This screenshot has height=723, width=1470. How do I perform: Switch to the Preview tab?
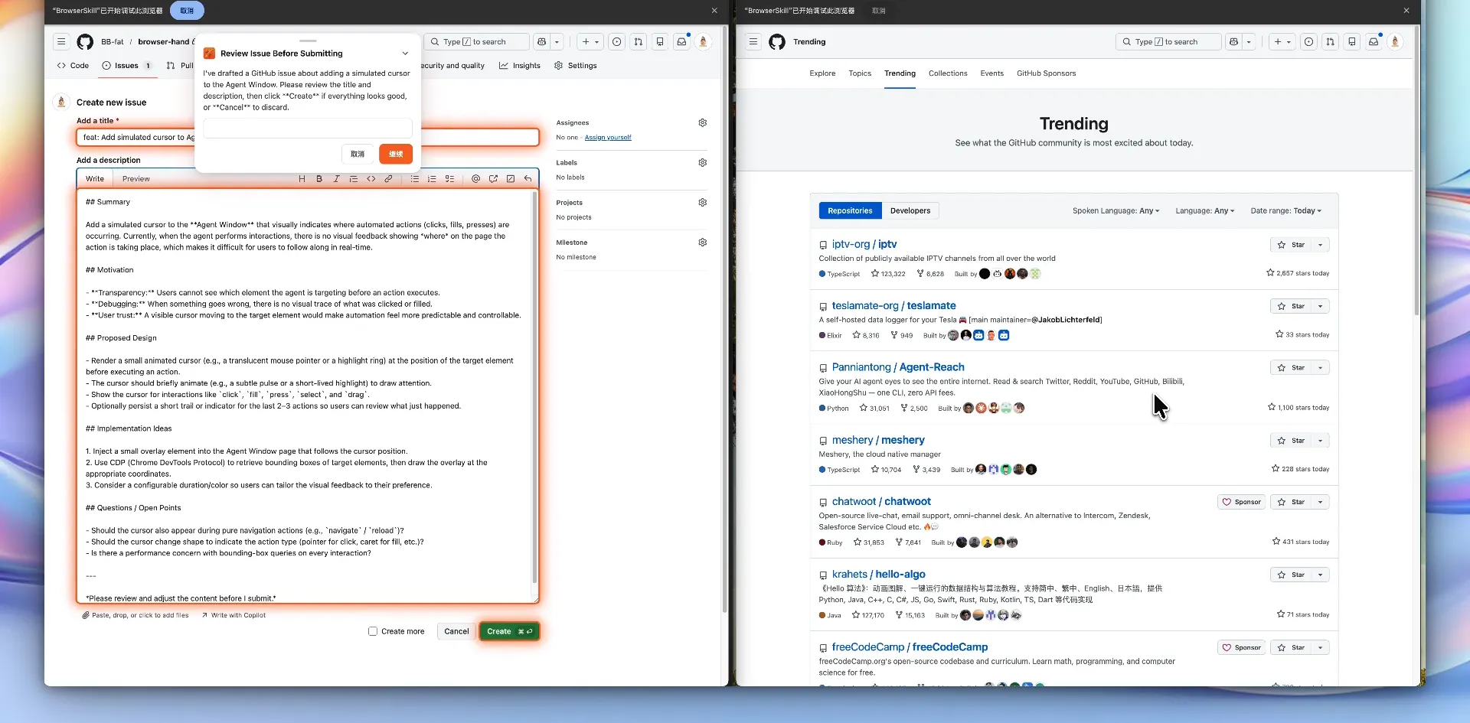coord(136,179)
